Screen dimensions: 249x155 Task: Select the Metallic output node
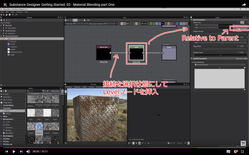[169, 53]
